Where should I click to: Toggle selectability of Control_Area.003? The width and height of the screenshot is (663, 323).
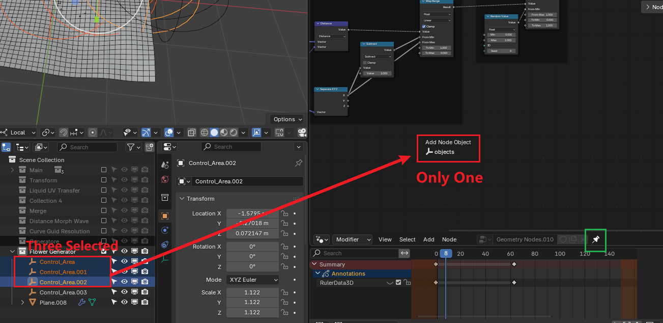click(114, 292)
